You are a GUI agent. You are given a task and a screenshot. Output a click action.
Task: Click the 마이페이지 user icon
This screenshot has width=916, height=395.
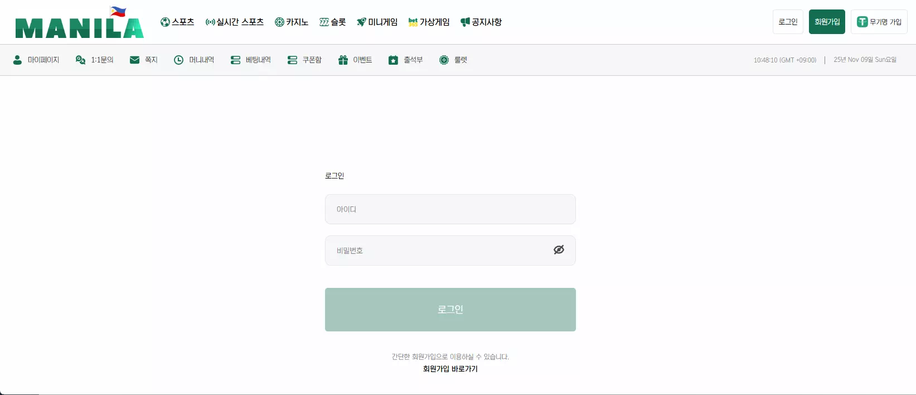click(x=17, y=60)
